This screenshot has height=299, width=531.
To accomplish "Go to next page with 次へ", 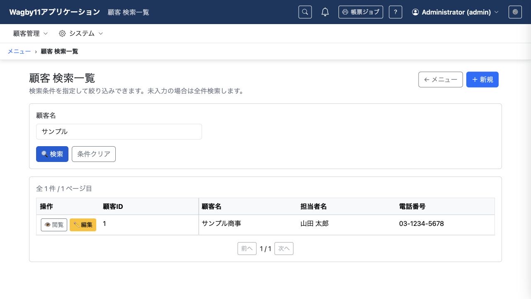I will (x=284, y=249).
